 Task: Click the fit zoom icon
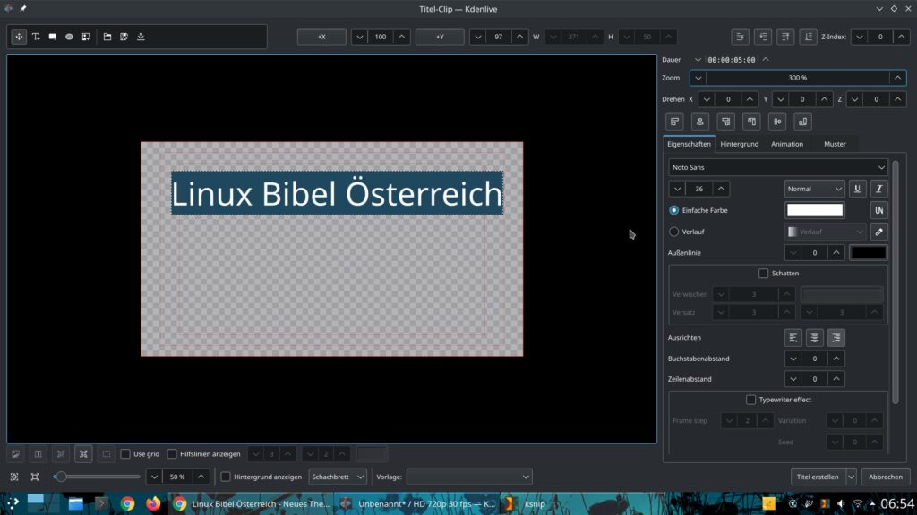coord(14,477)
